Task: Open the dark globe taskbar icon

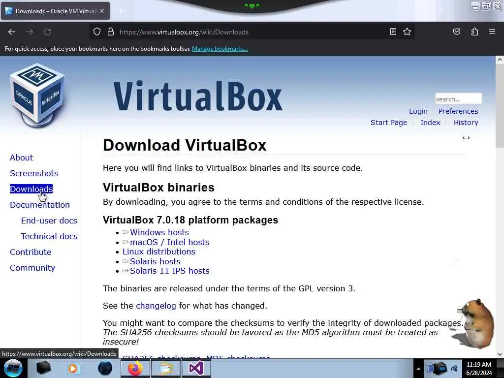Action: [105, 368]
